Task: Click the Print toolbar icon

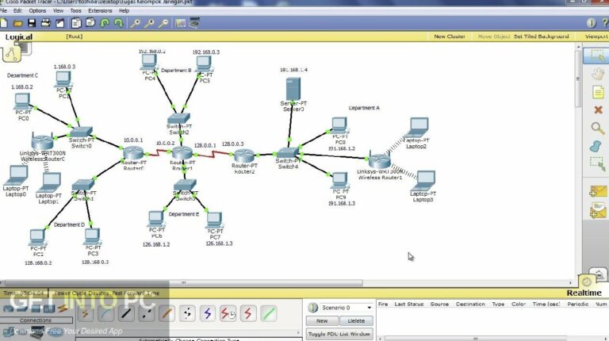Action: coord(46,23)
